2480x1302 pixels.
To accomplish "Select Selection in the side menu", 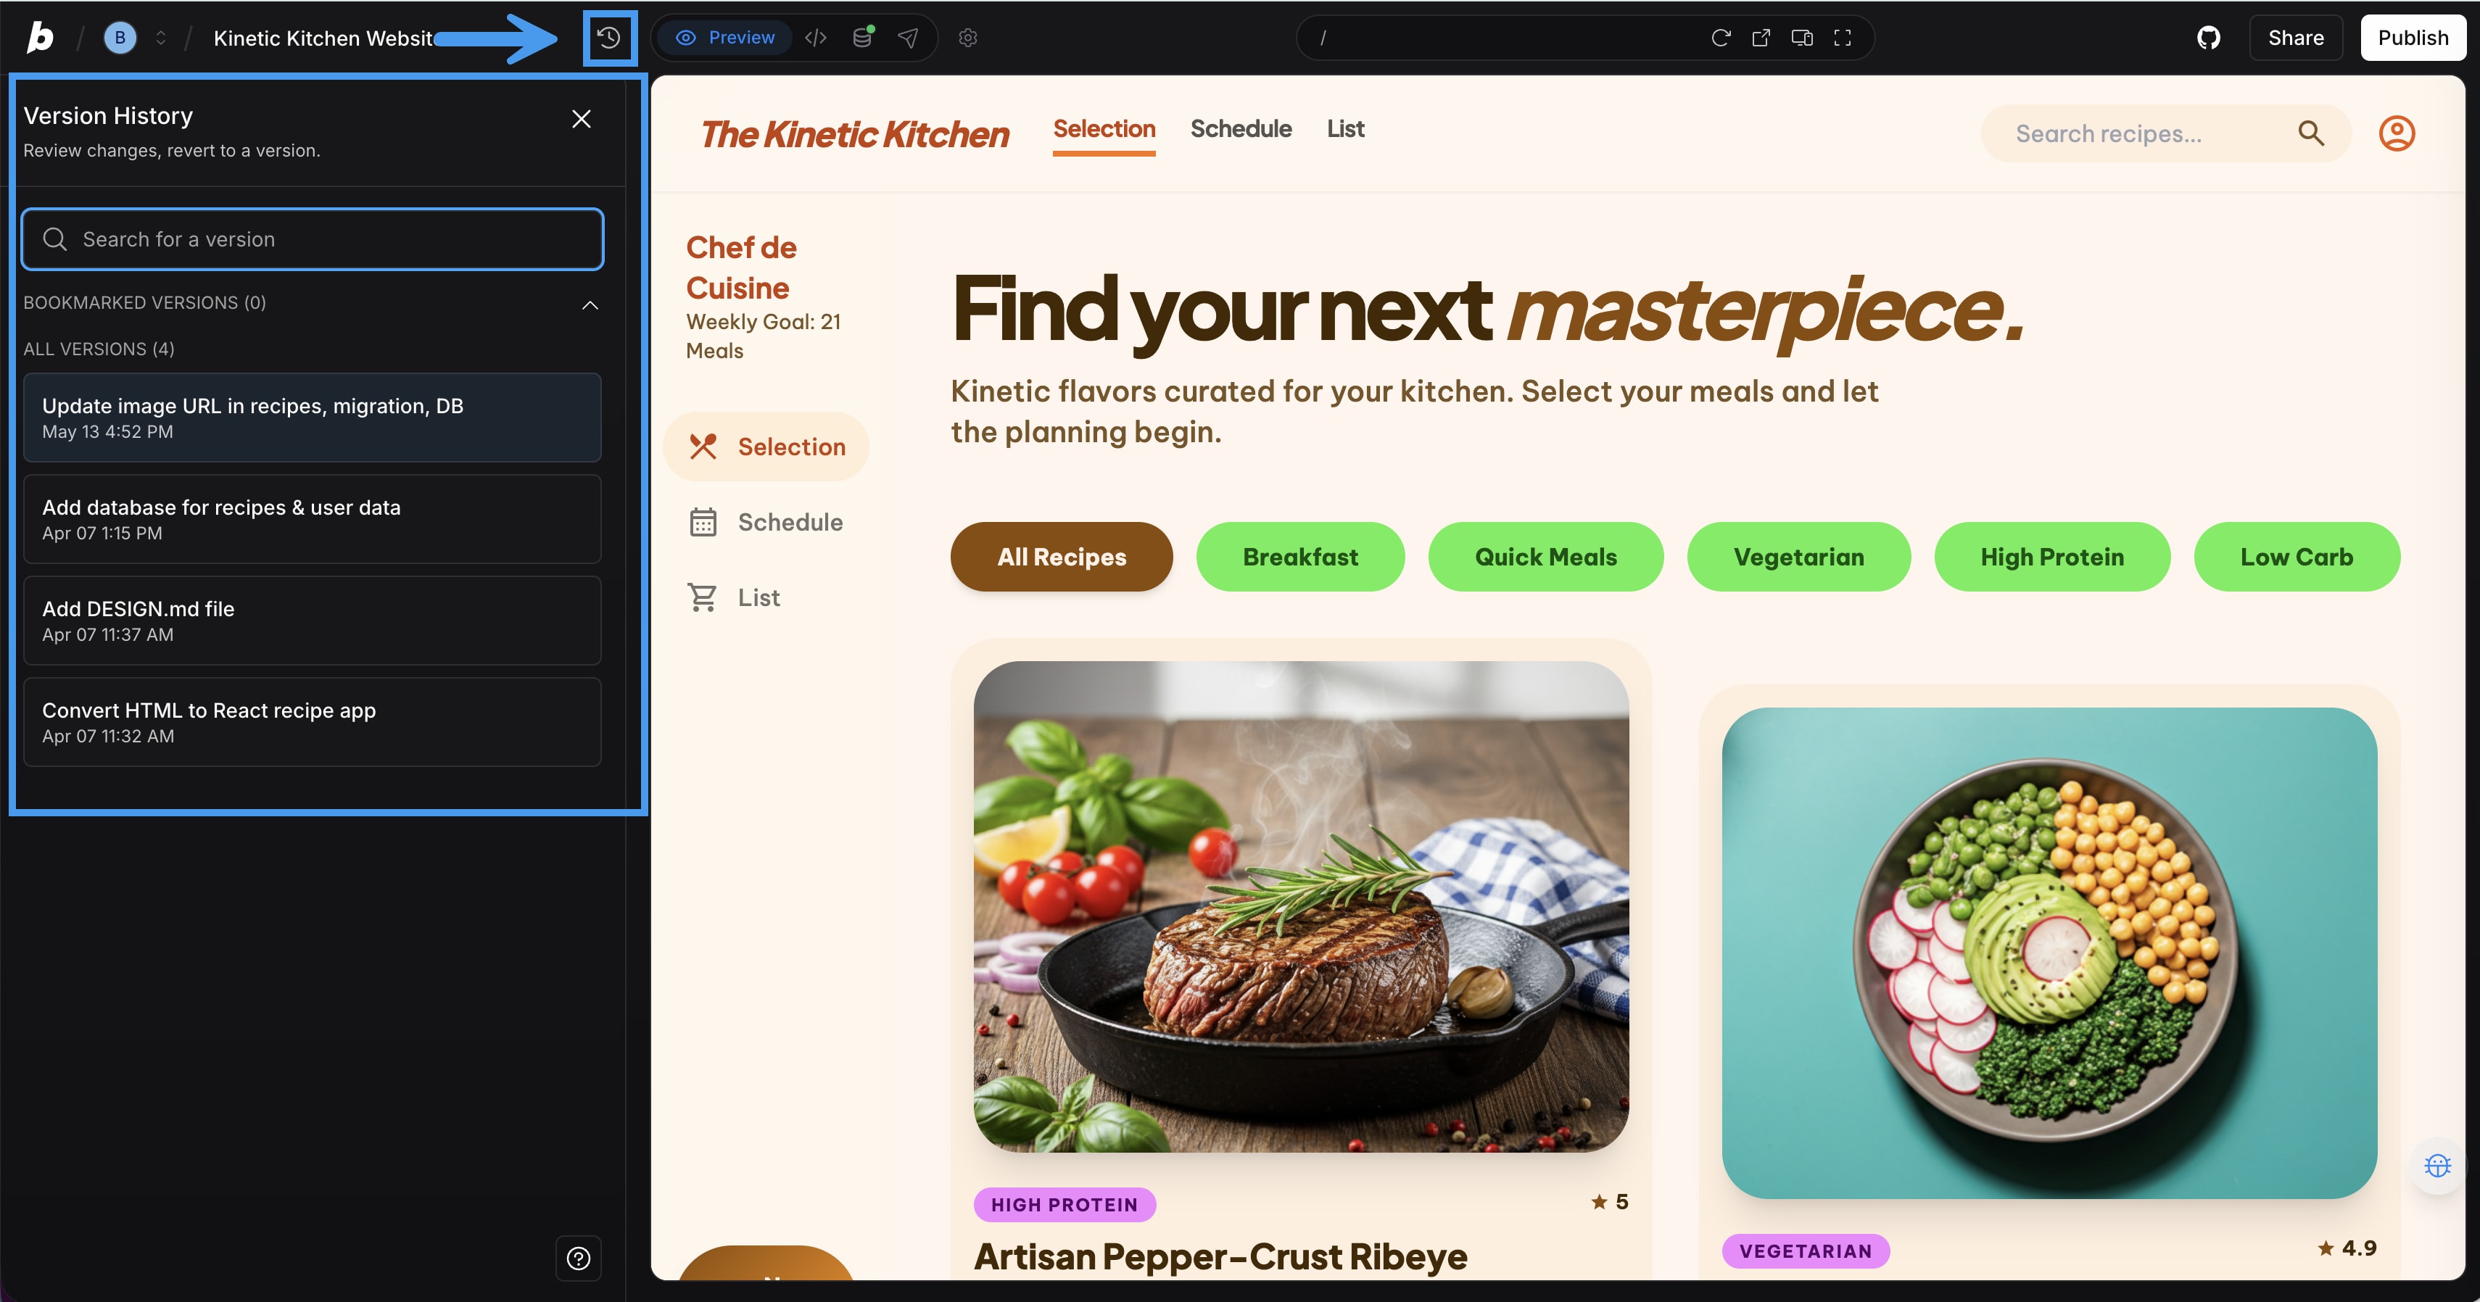I will (766, 447).
